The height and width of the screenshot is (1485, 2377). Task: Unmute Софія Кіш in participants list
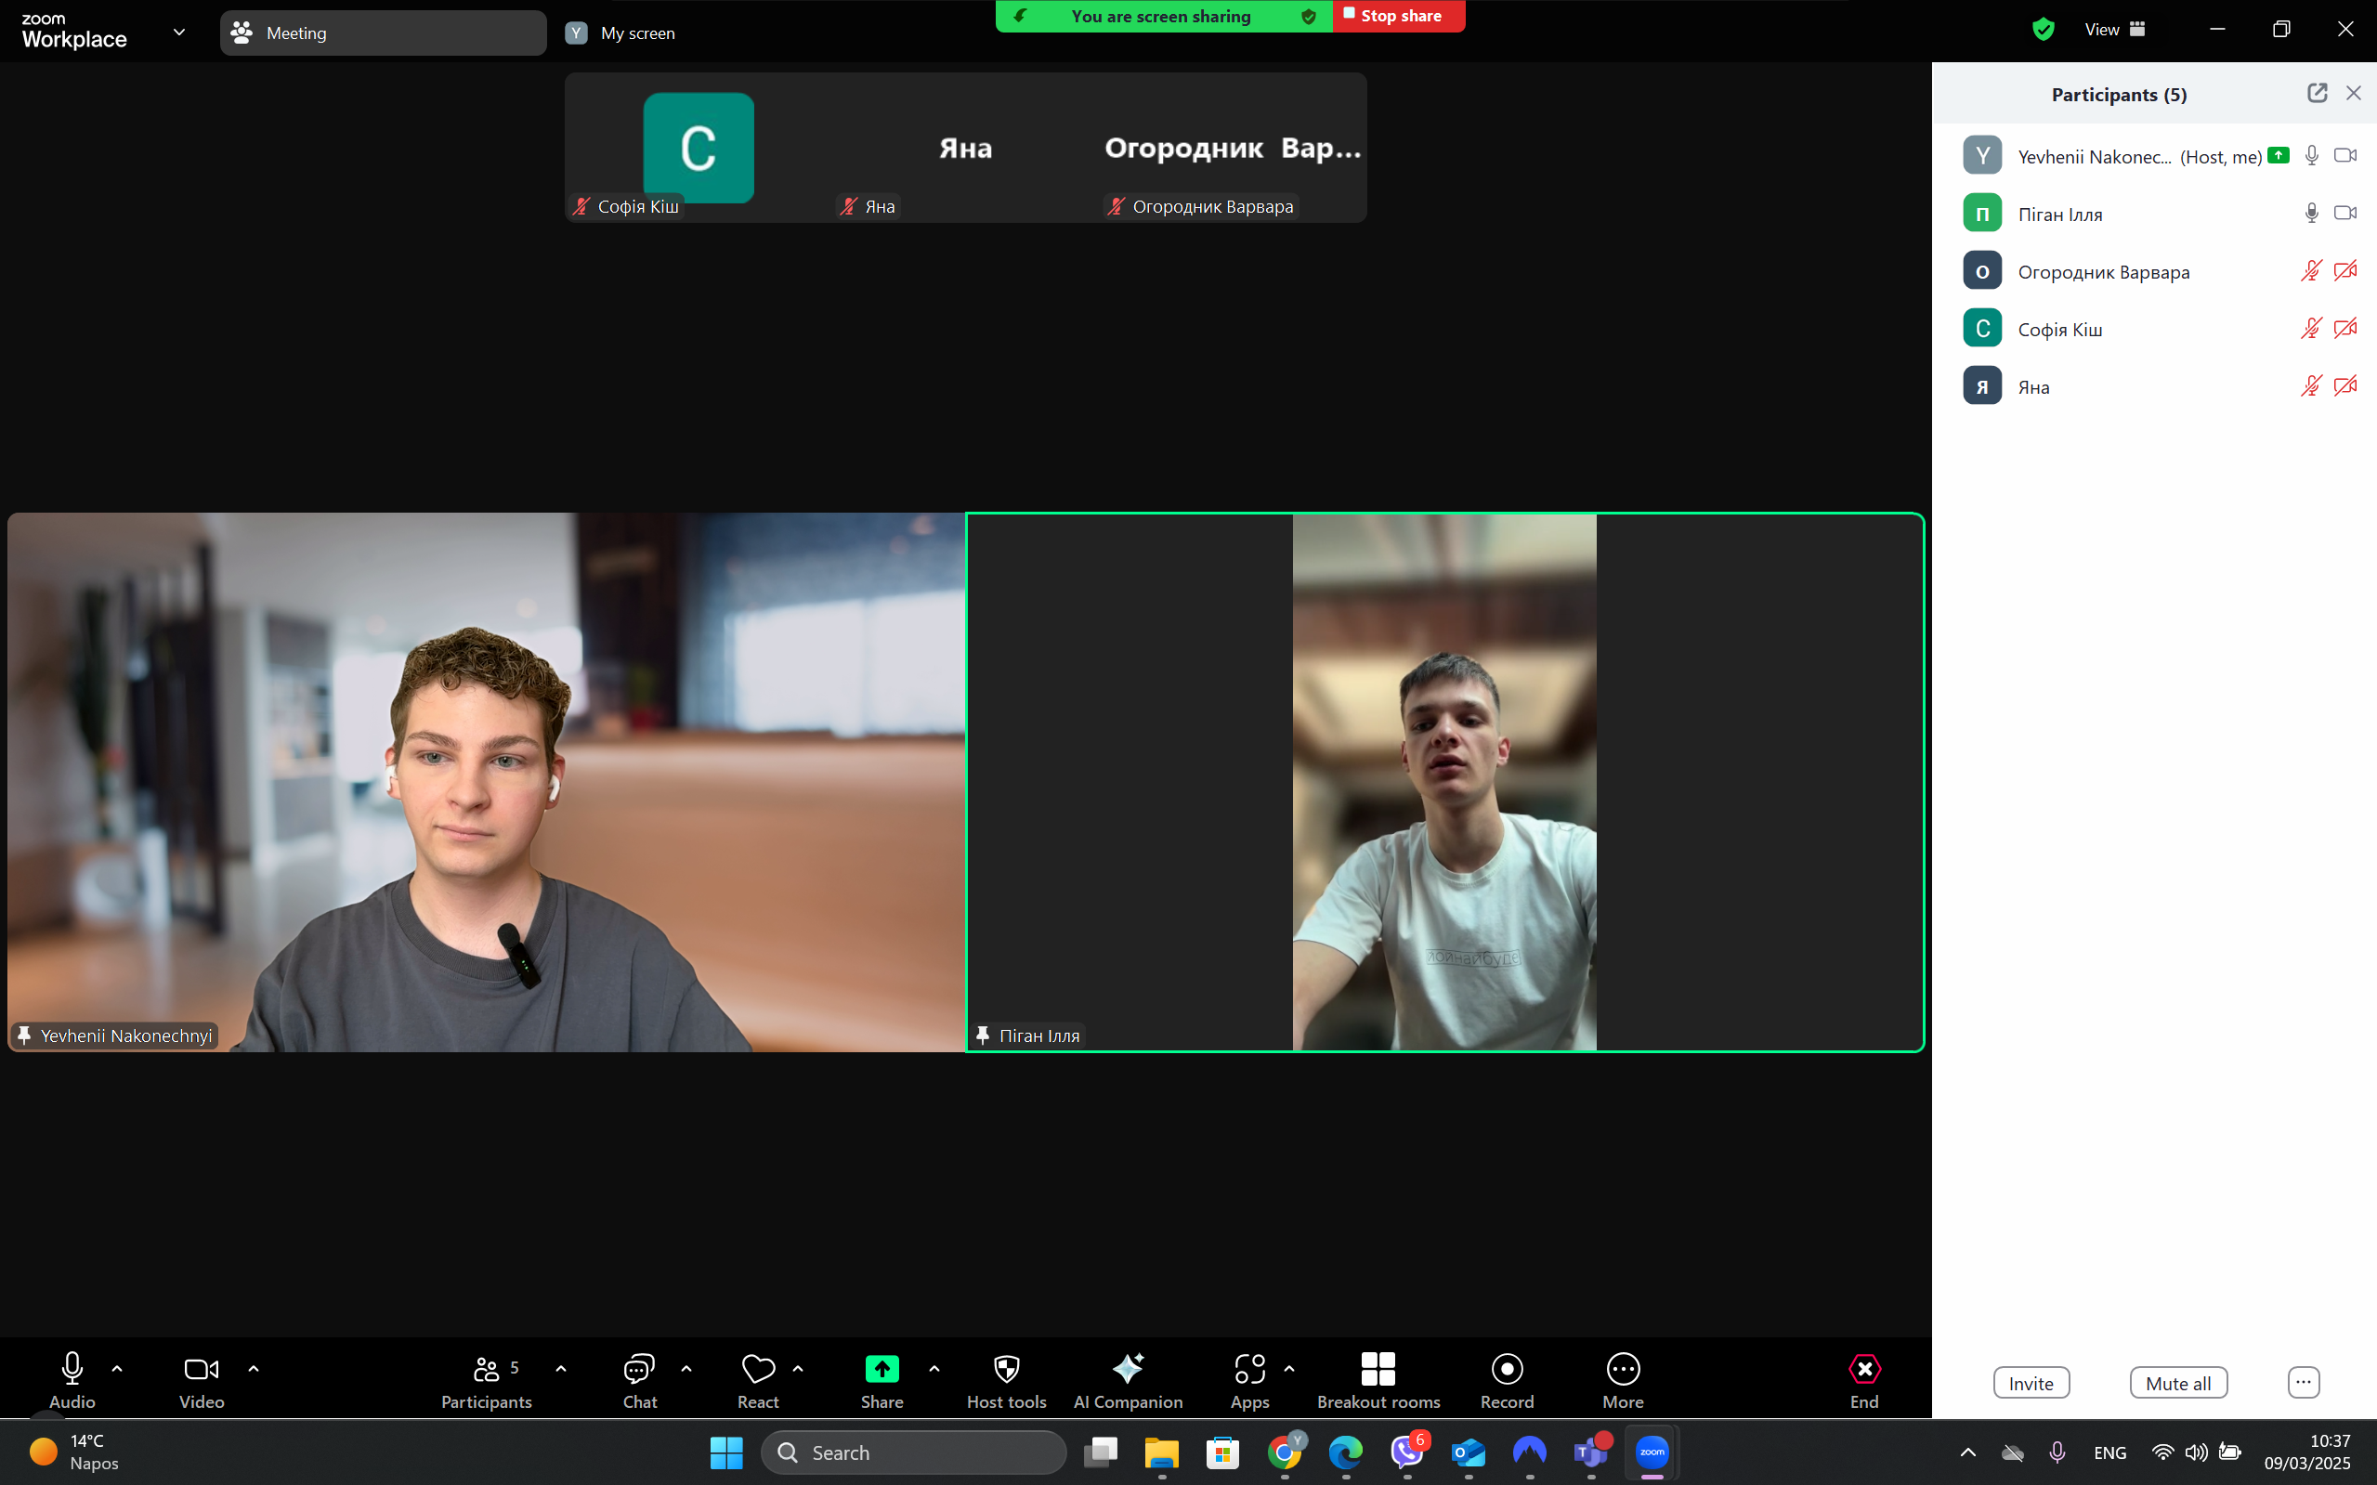click(2310, 329)
